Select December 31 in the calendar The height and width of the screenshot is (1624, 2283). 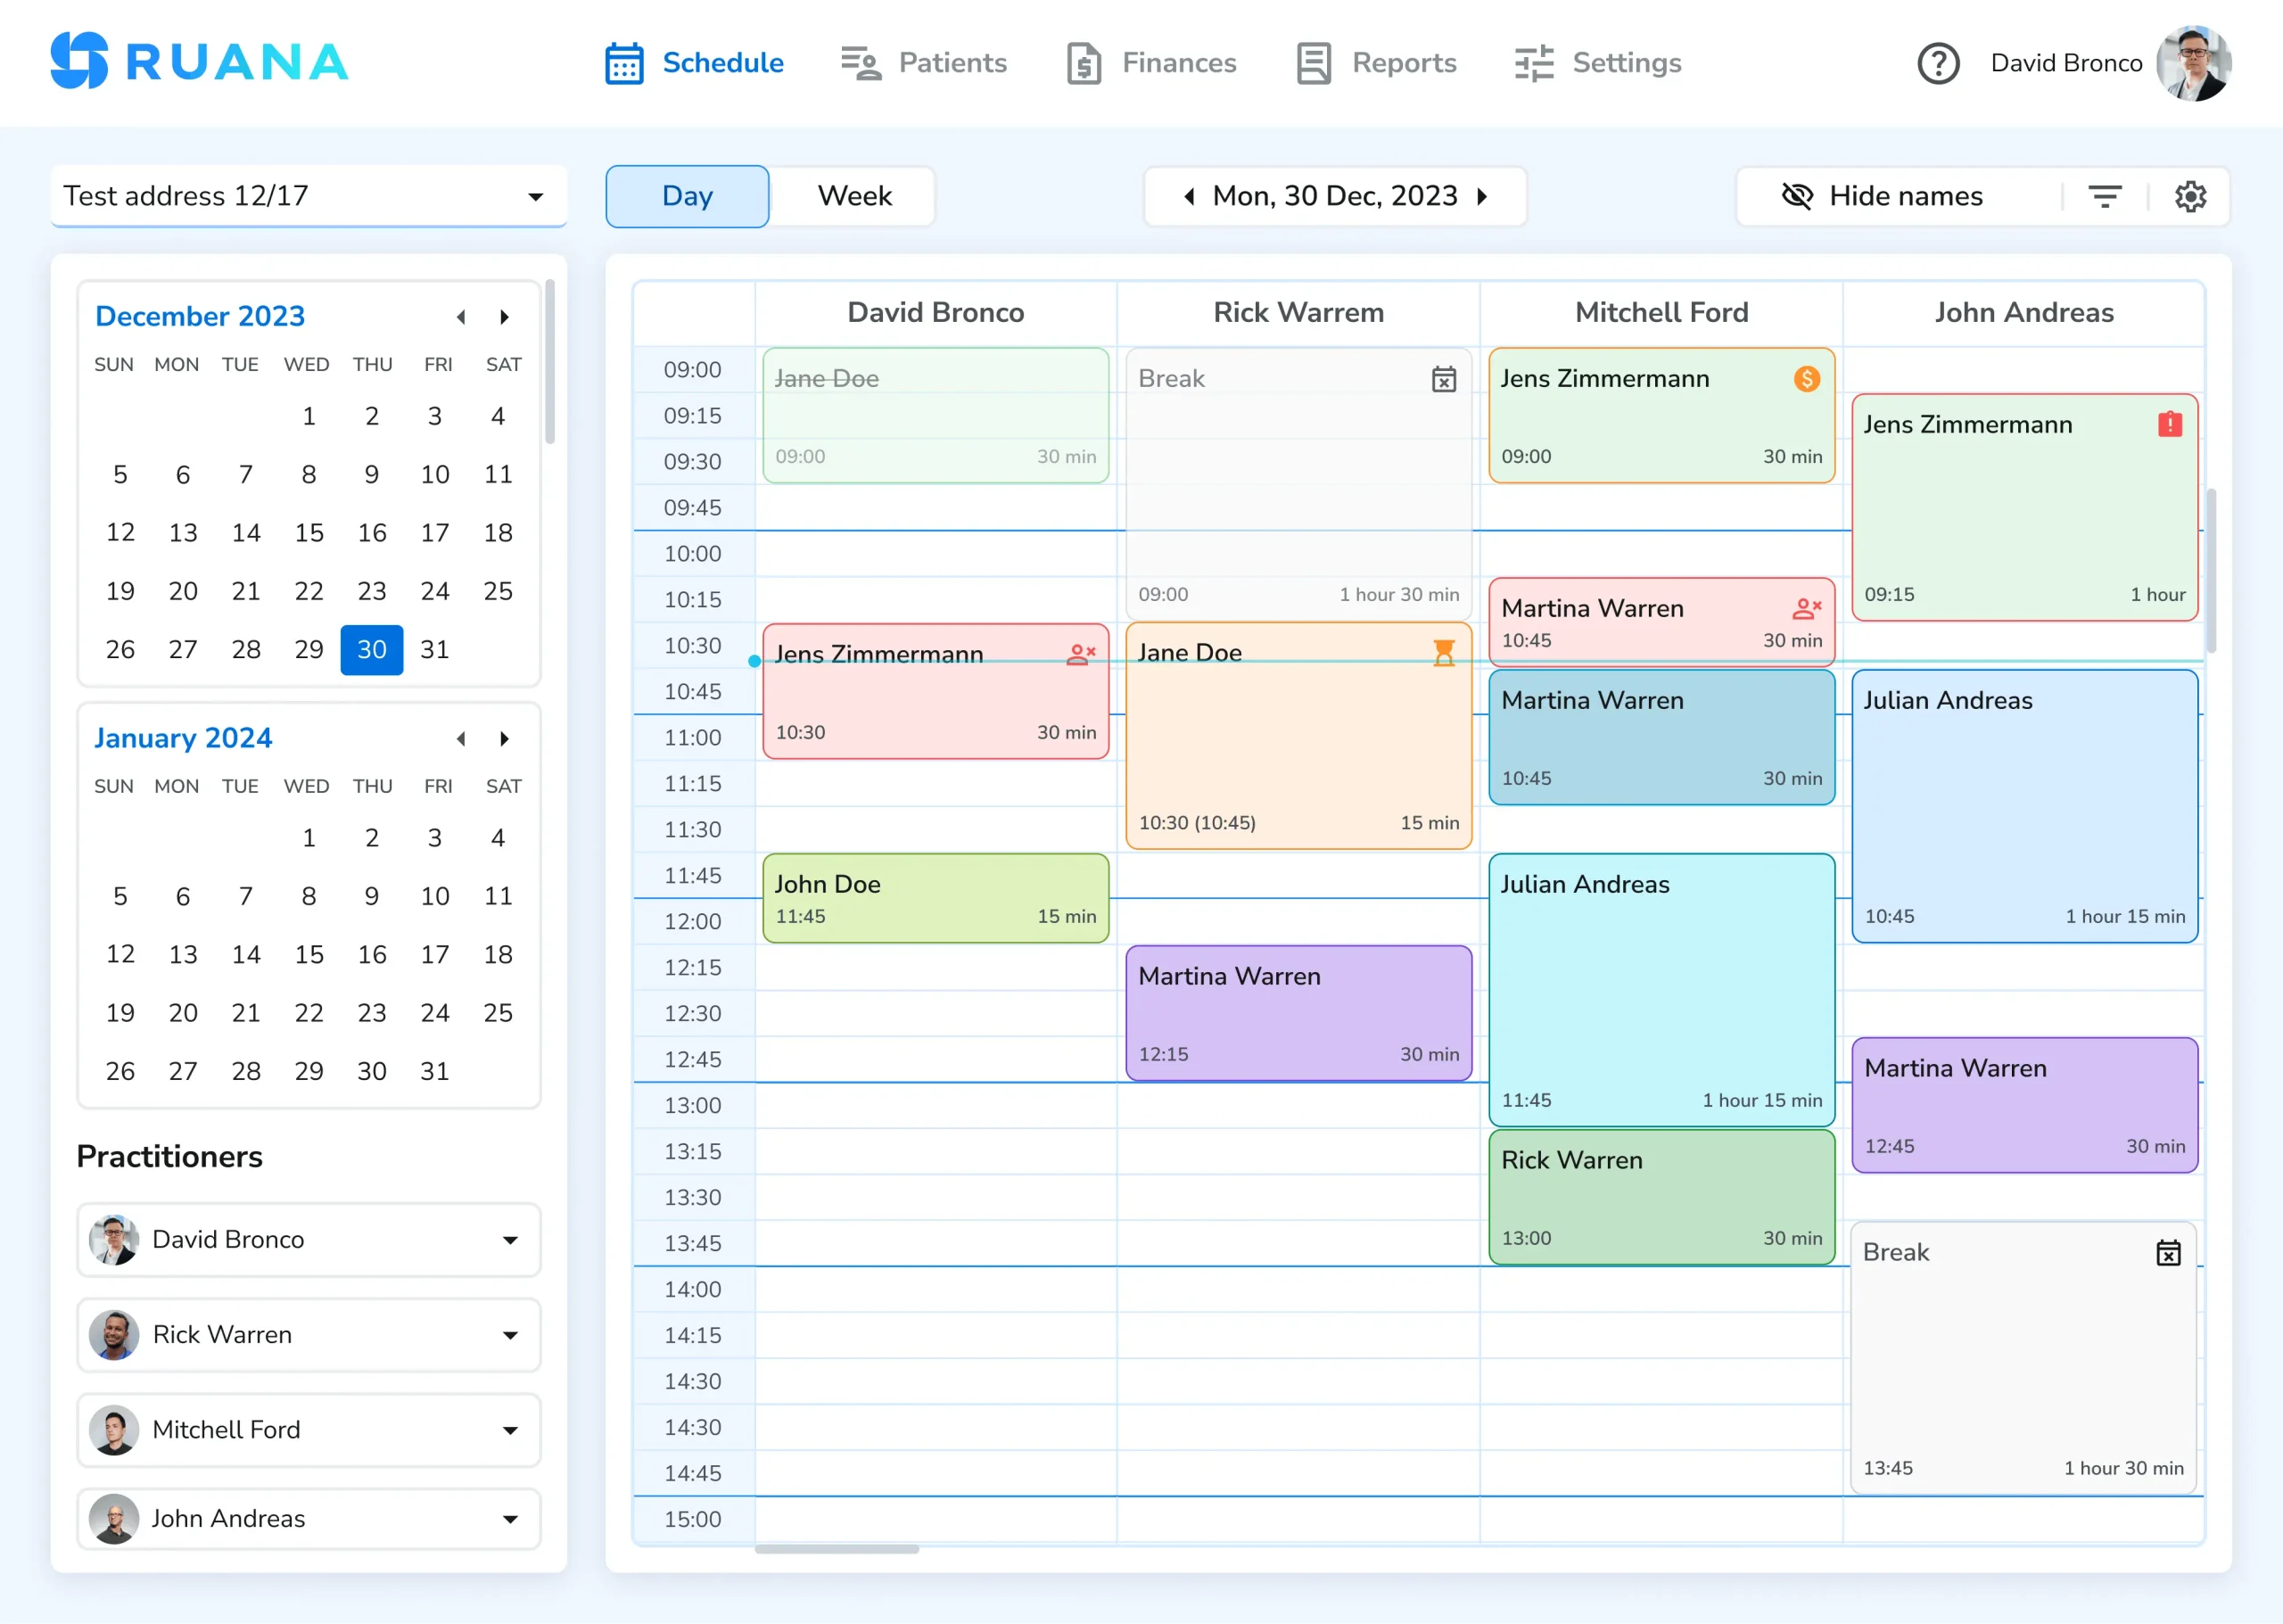434,650
